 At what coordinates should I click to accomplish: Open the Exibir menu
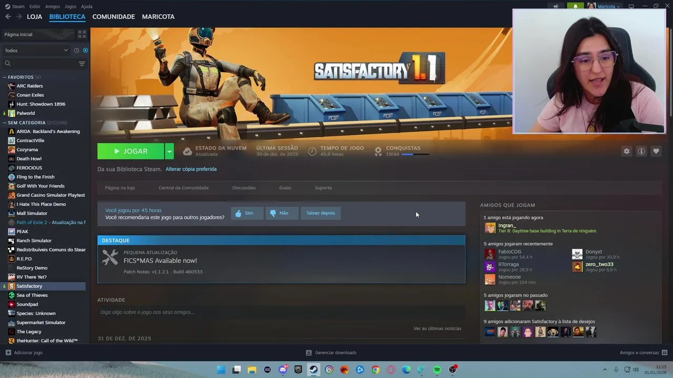coord(35,6)
